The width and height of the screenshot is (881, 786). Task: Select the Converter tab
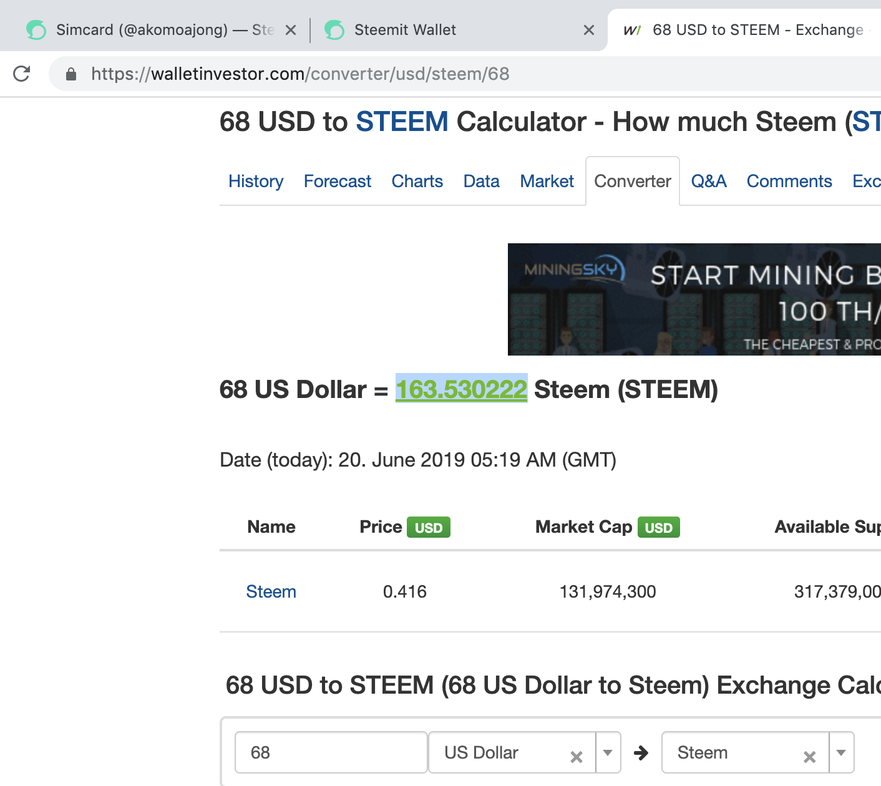[x=633, y=181]
